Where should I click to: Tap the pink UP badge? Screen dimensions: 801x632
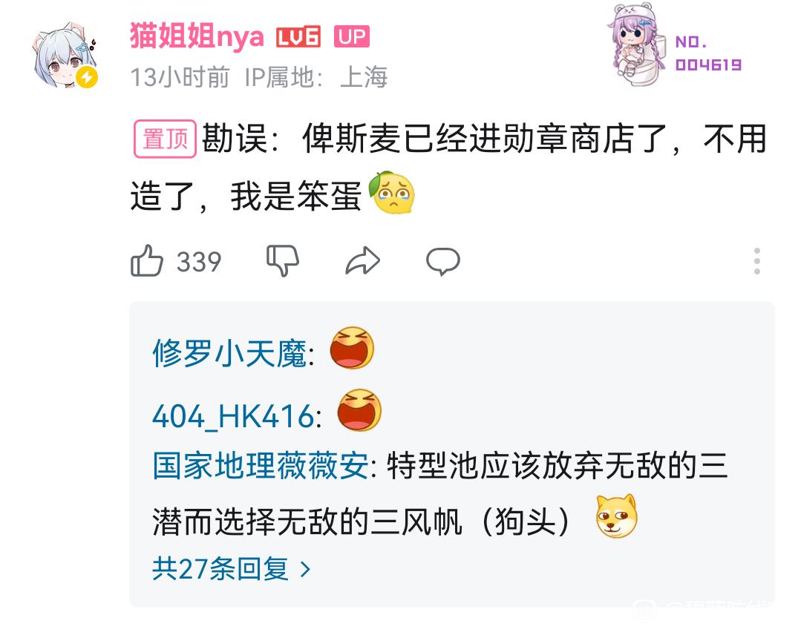[351, 37]
